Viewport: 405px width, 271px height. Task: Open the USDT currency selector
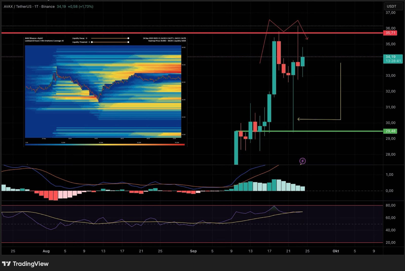(393, 6)
